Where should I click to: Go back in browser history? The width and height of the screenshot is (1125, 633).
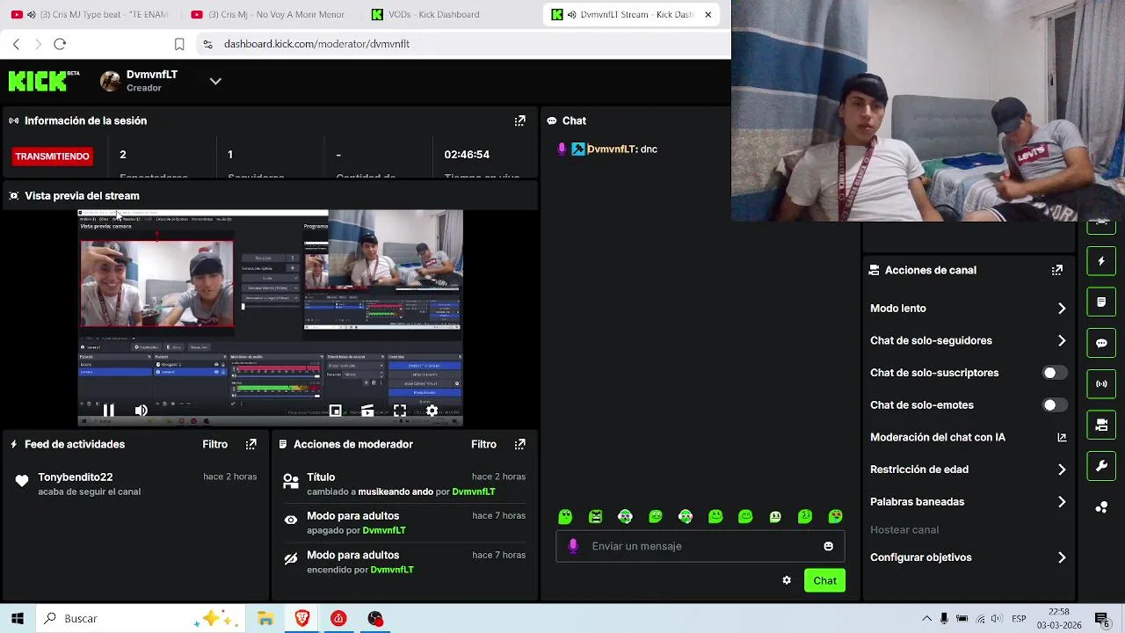tap(16, 44)
